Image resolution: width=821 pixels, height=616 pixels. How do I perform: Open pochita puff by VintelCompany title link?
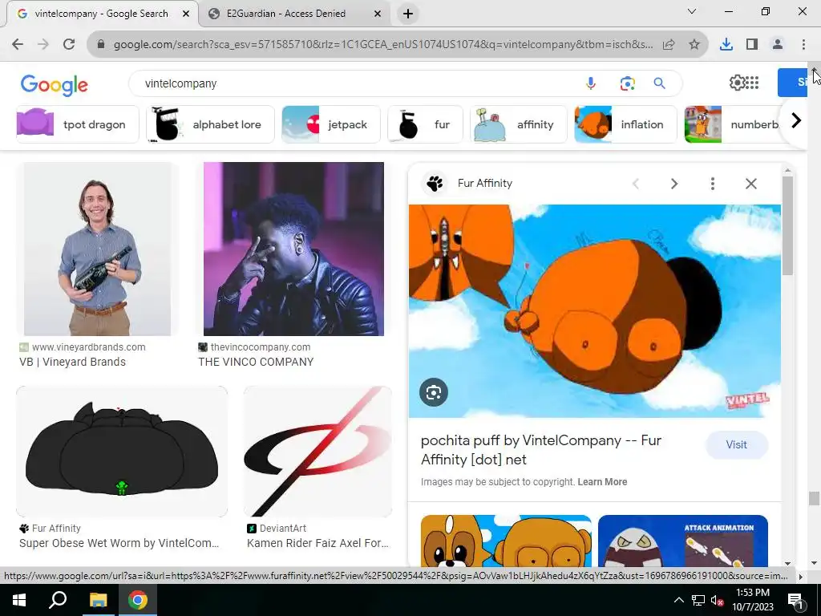click(541, 450)
